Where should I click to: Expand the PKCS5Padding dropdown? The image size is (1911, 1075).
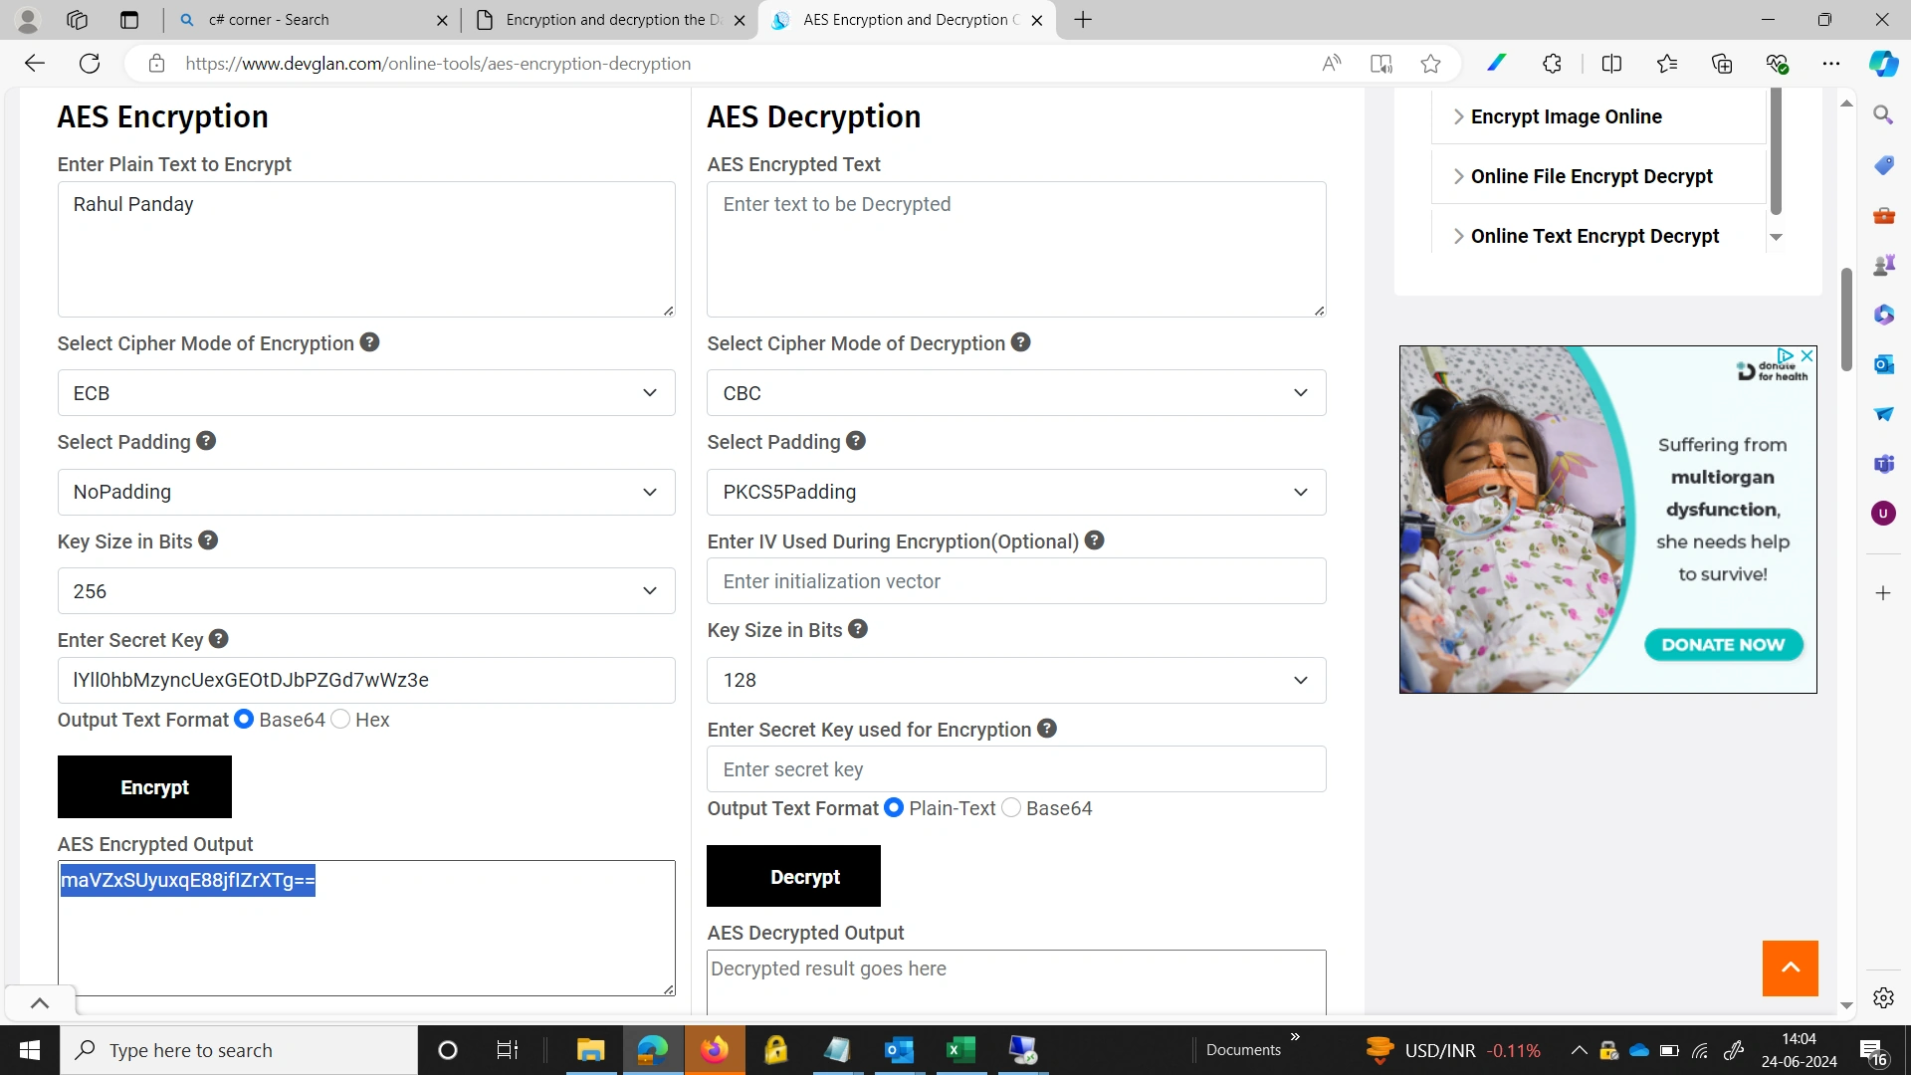point(1016,492)
